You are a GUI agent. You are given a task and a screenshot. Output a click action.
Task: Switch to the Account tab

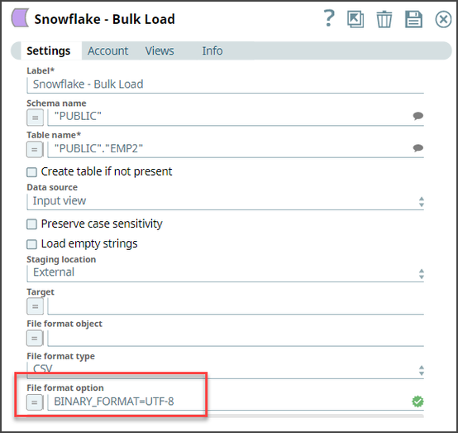(x=107, y=51)
